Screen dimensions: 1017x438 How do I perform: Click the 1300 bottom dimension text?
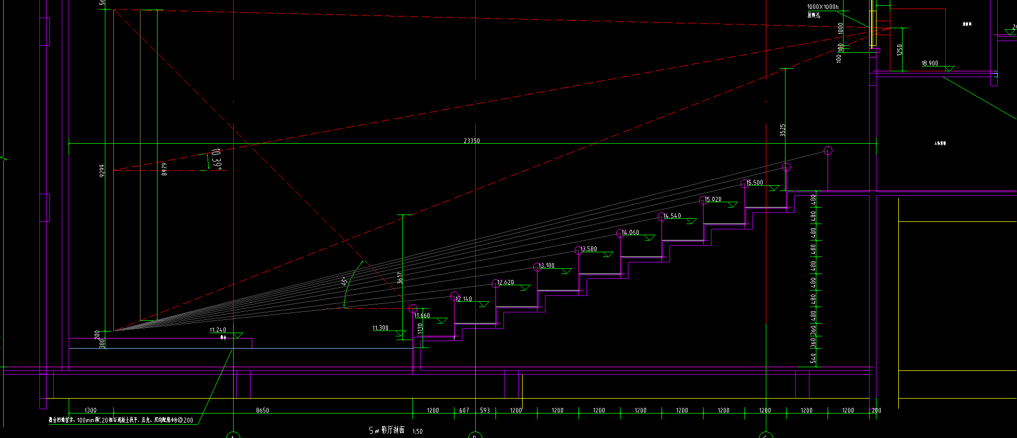tap(90, 410)
